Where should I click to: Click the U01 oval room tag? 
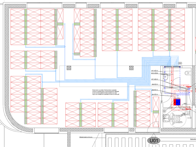click(154, 141)
